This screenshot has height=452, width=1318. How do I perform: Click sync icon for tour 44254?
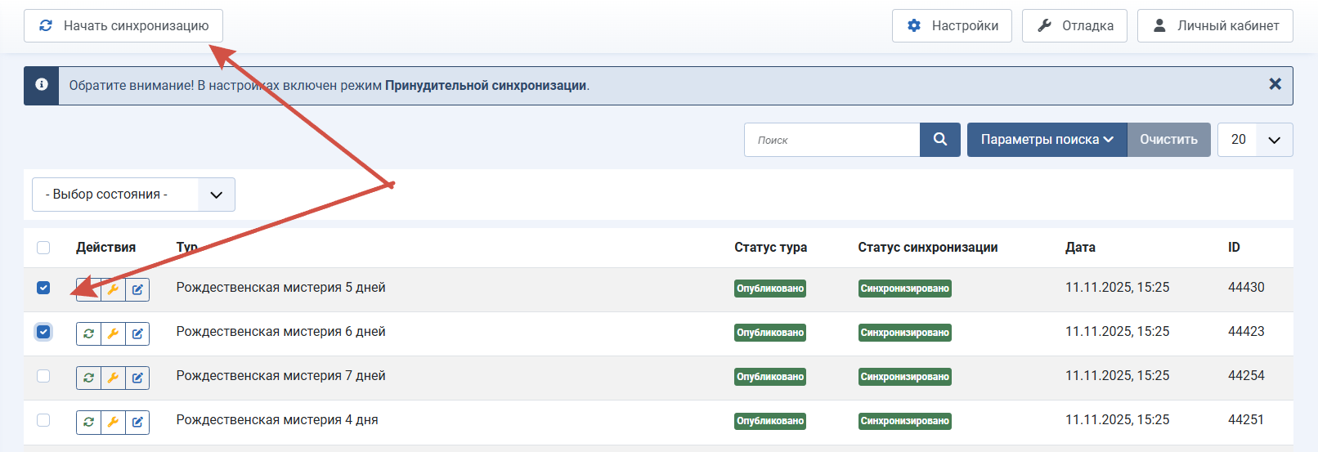click(88, 378)
